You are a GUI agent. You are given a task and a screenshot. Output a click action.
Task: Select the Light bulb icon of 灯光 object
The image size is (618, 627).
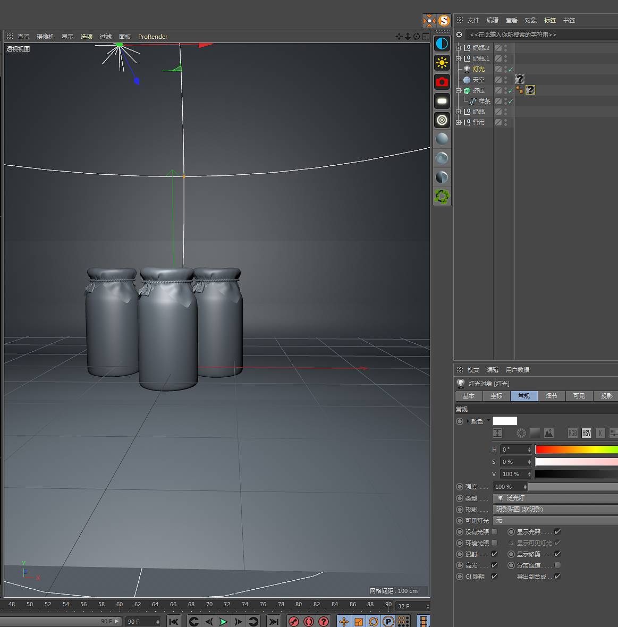pos(467,69)
